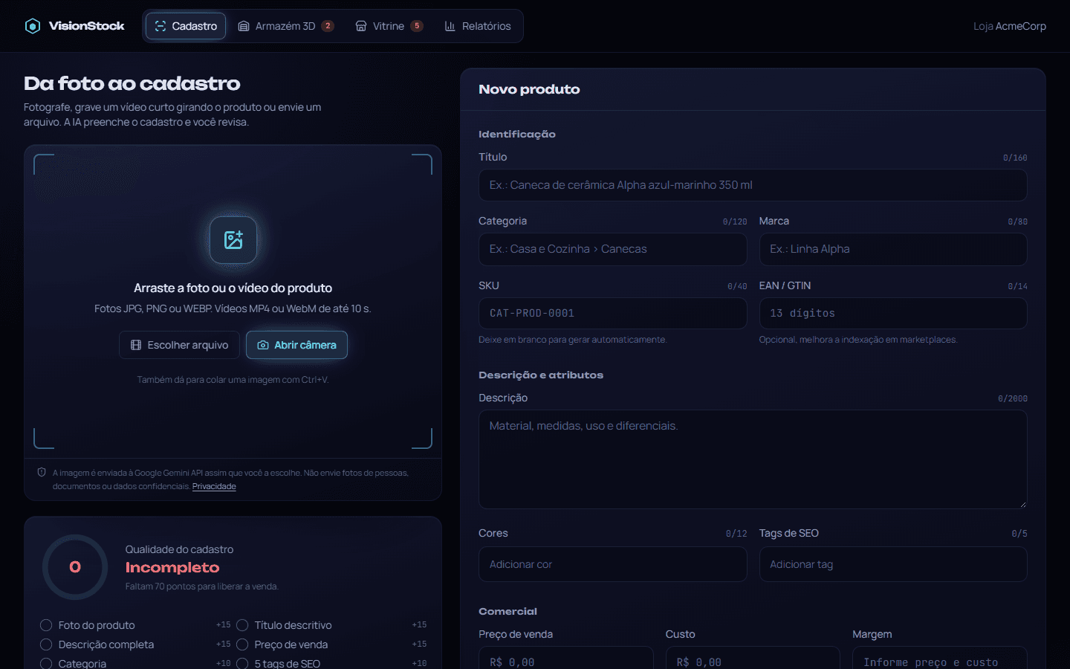Click the VisionStock hexagon logo icon

coord(33,26)
